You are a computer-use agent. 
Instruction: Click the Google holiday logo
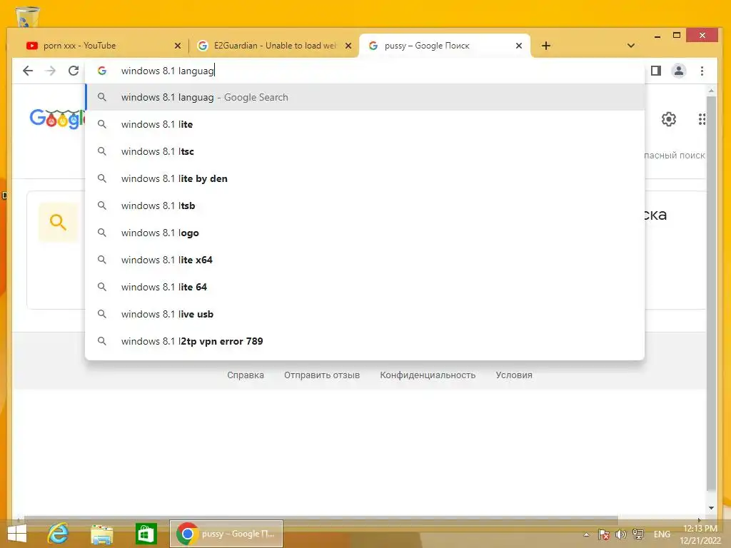click(57, 119)
